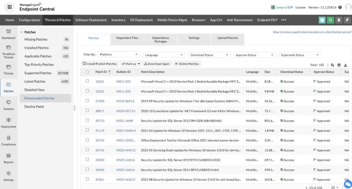
Task: Check the box for patch 30713
Action: [87, 120]
